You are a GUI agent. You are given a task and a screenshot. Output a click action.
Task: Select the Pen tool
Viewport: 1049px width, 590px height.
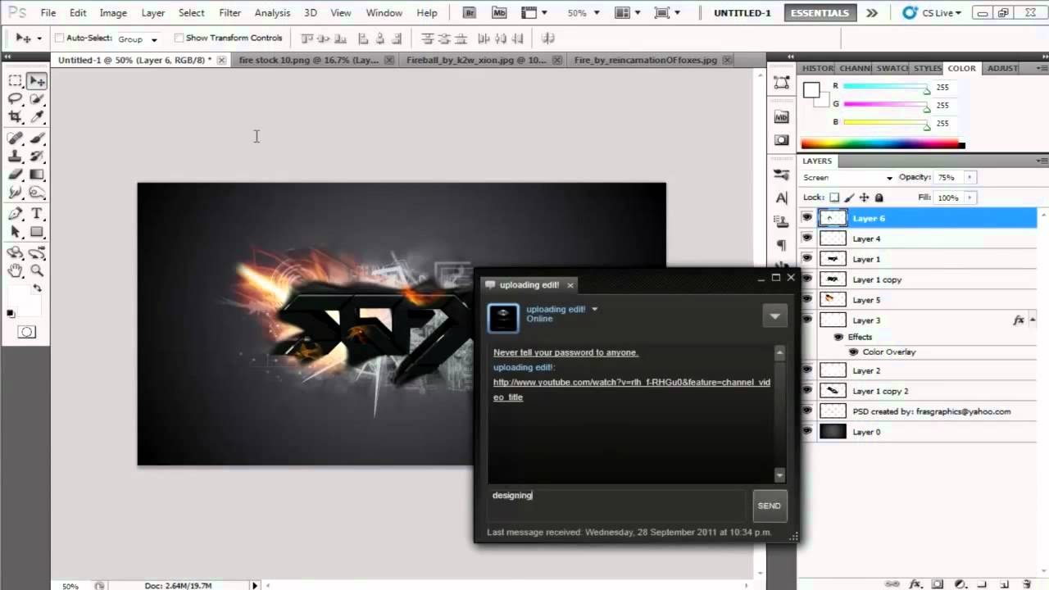point(15,214)
